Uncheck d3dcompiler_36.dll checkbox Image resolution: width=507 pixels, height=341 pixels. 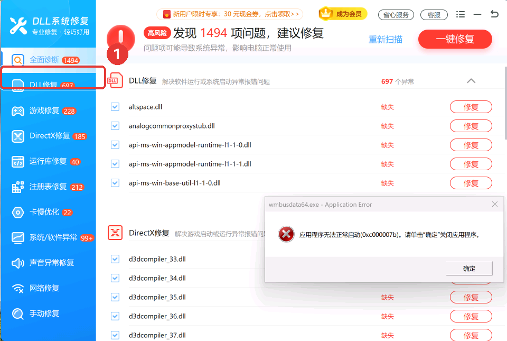[115, 316]
